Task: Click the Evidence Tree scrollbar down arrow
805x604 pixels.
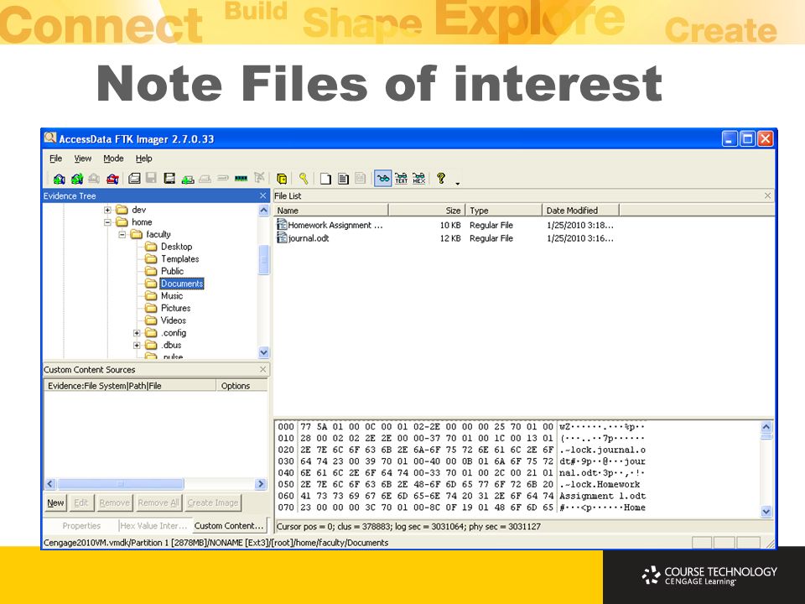Action: [263, 352]
